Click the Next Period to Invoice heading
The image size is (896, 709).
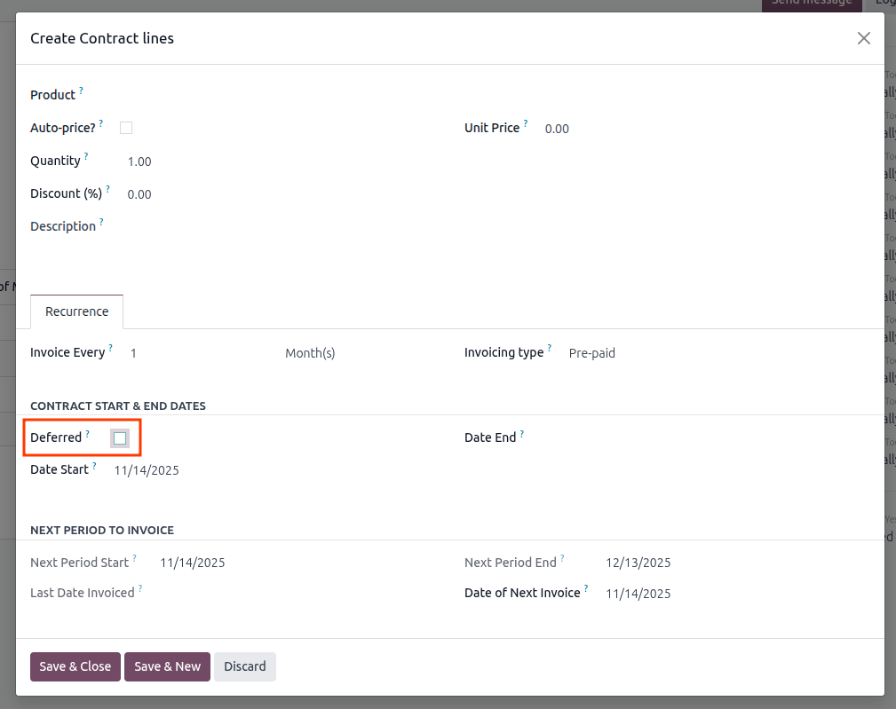pyautogui.click(x=102, y=531)
